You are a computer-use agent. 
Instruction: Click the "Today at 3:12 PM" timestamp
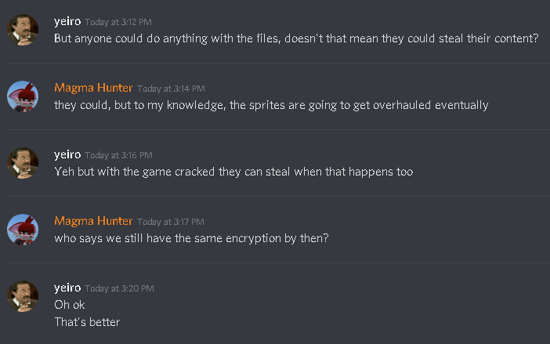pyautogui.click(x=118, y=22)
